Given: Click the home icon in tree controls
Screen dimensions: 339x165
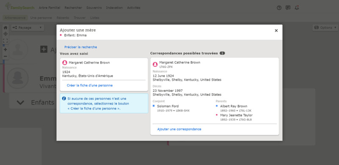Looking at the screenshot, I should [6, 27].
